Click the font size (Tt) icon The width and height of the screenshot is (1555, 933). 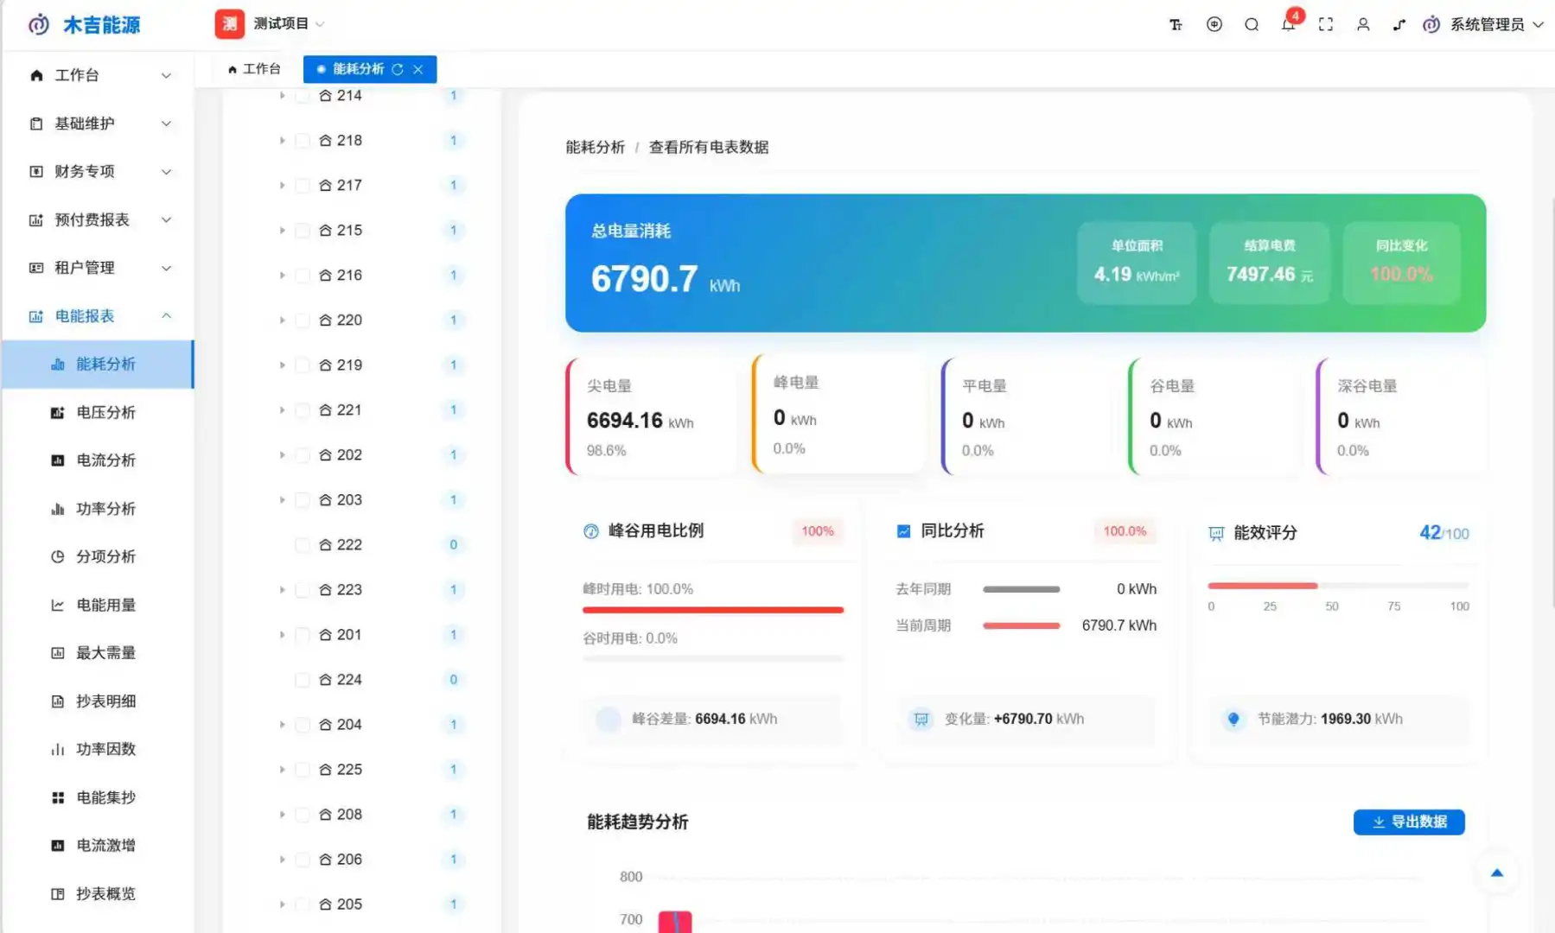pos(1176,24)
